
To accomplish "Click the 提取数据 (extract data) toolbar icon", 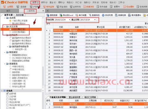I will click(x=48, y=15).
